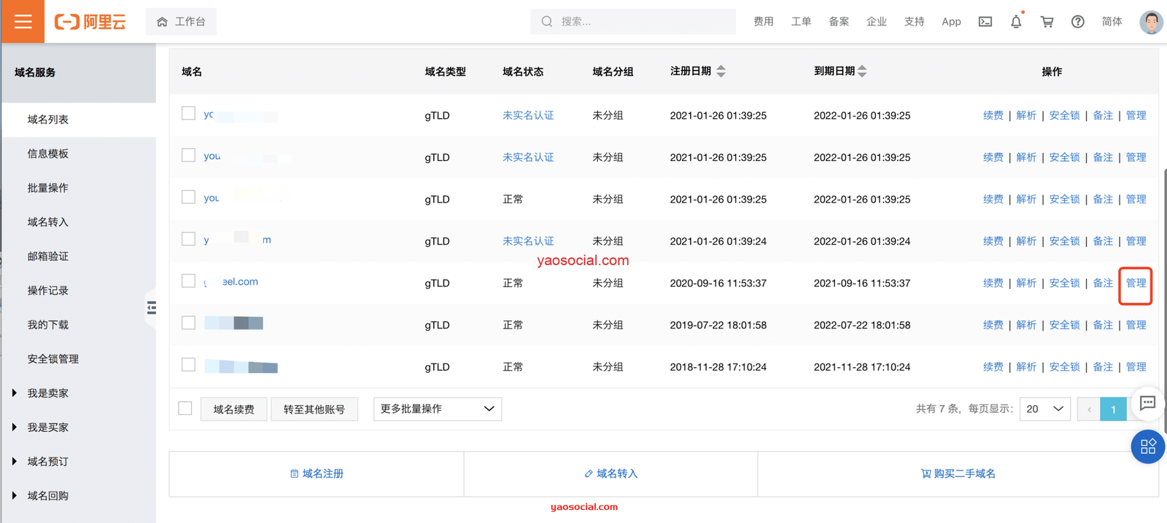
Task: Expand the 我是卖家 sidebar section
Action: pos(47,393)
